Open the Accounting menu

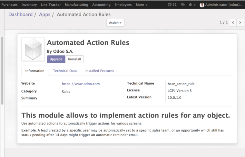(101, 5)
